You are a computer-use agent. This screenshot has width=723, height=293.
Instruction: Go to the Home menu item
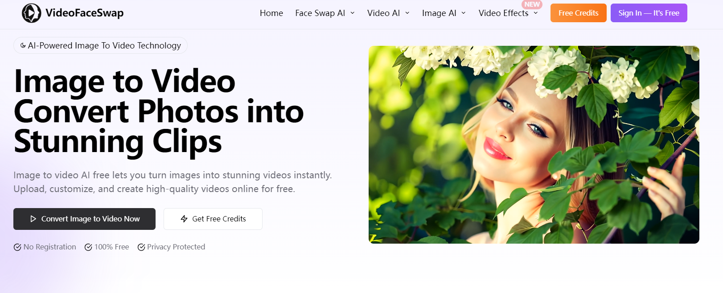click(271, 13)
